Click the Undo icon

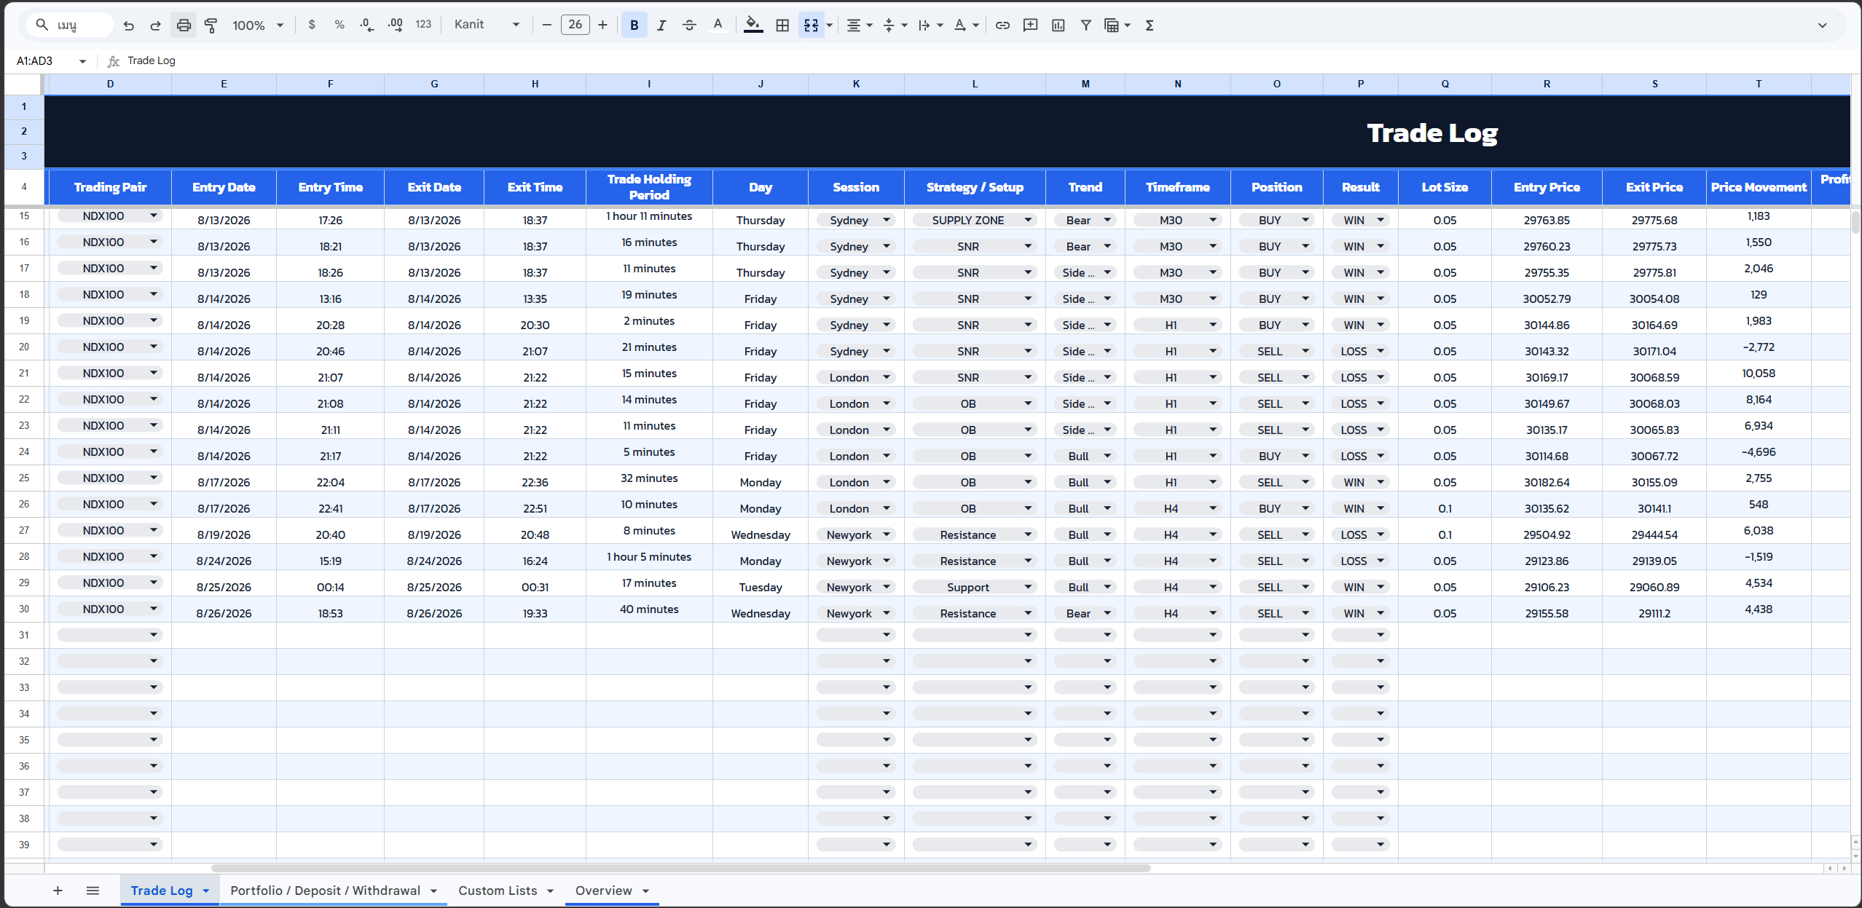click(129, 25)
